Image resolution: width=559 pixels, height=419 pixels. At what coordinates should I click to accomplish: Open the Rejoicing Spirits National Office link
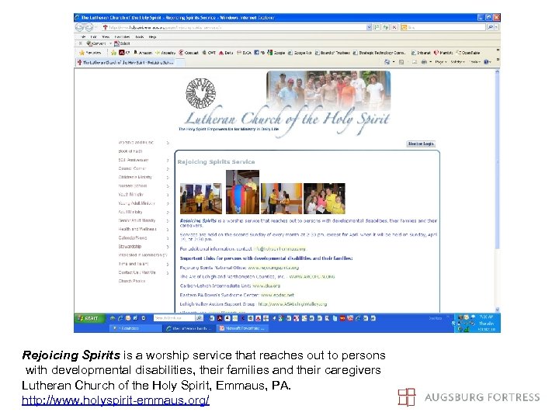point(273,267)
